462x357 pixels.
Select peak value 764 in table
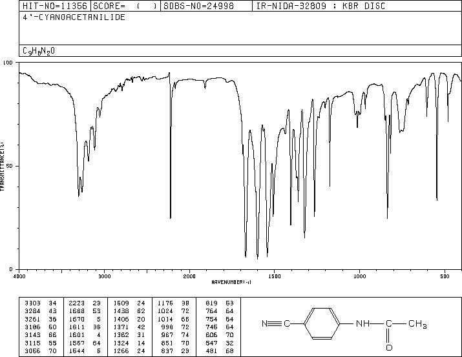pyautogui.click(x=211, y=311)
